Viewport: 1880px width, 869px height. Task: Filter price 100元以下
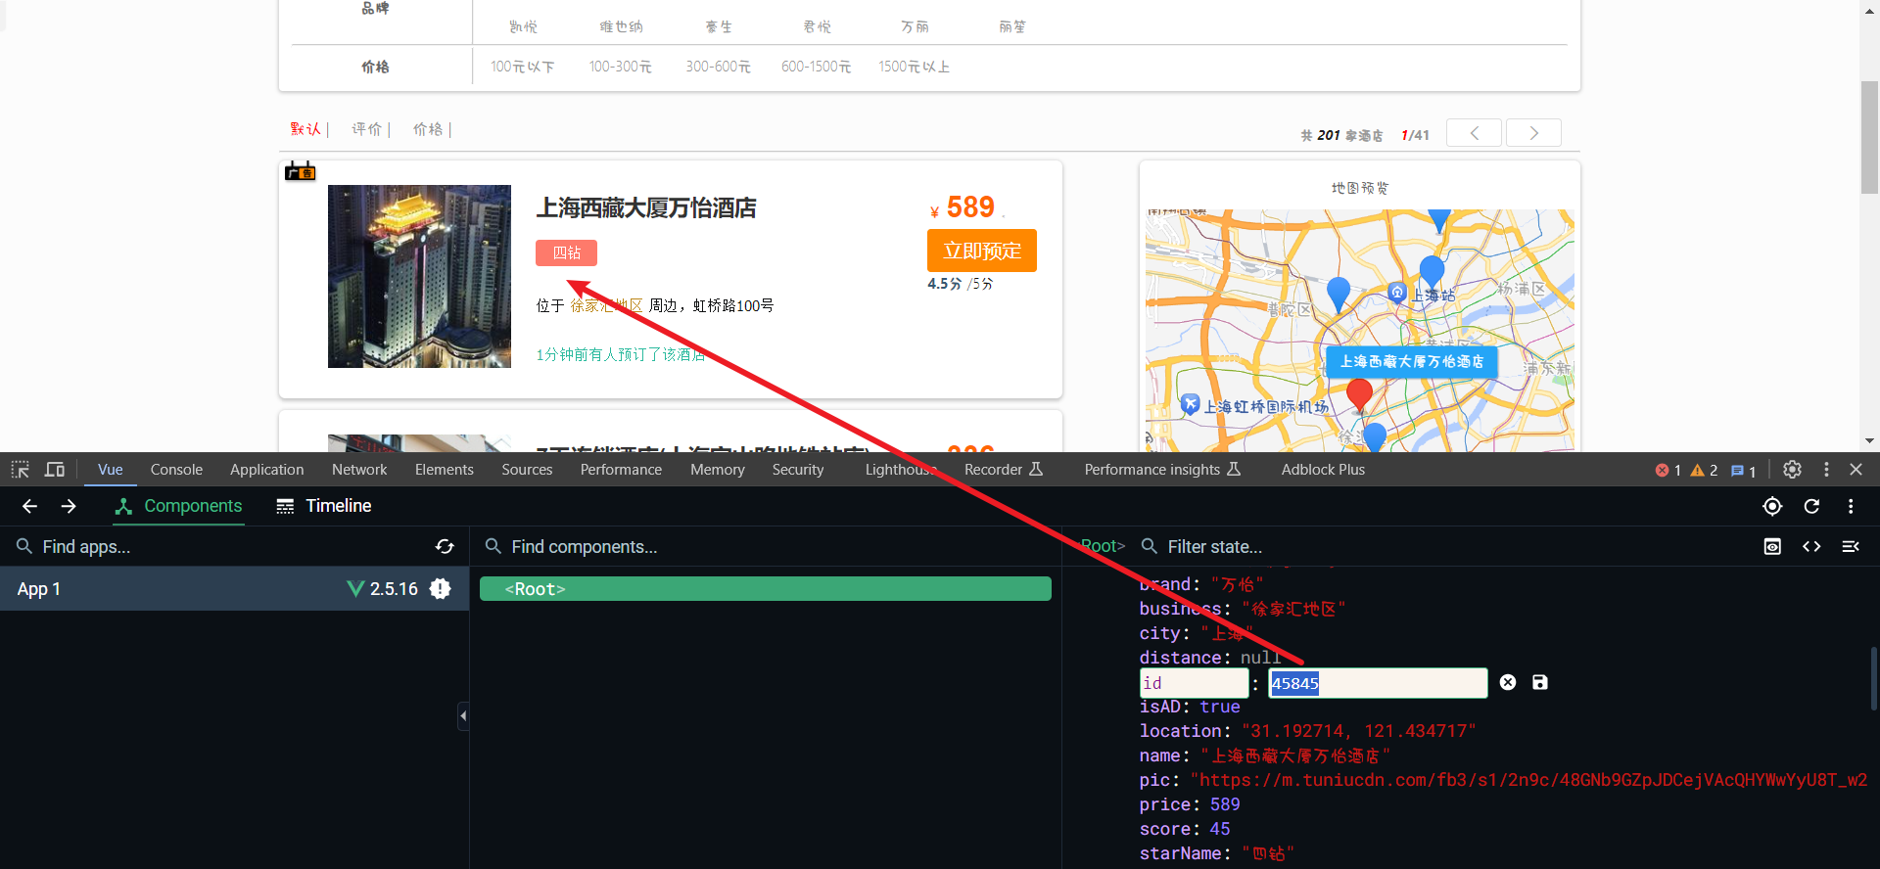(x=522, y=67)
